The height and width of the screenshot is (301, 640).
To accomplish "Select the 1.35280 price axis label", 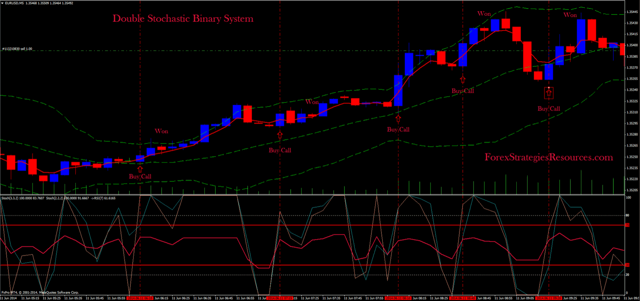I will tap(632, 134).
